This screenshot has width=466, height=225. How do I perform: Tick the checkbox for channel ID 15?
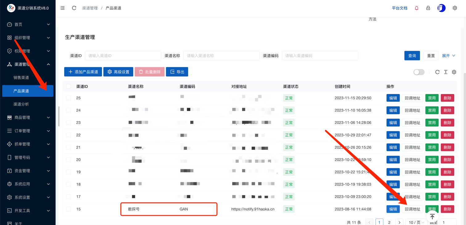click(x=68, y=209)
